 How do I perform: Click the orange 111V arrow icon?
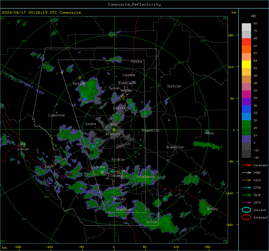pos(246,180)
